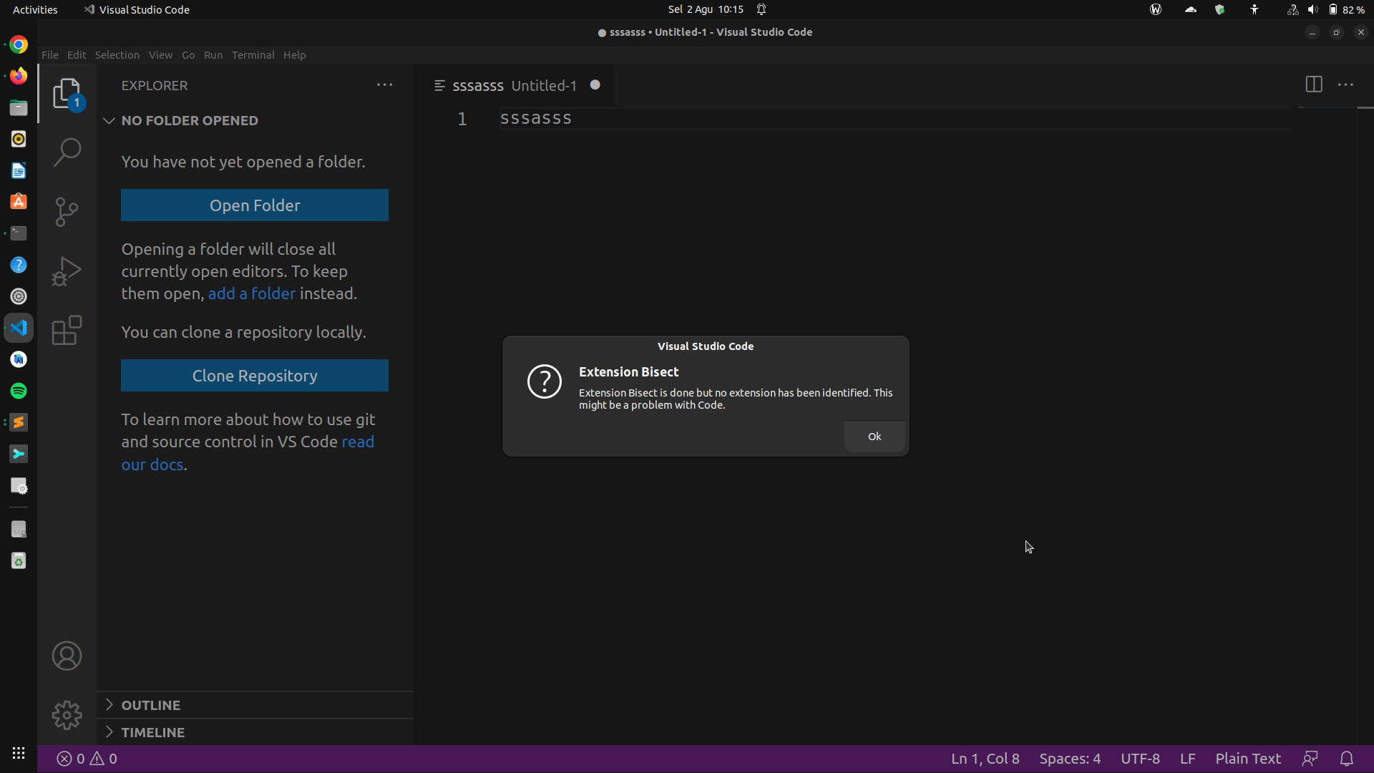Click the notifications bell in the status bar
Viewport: 1374px width, 773px height.
[x=1347, y=759]
